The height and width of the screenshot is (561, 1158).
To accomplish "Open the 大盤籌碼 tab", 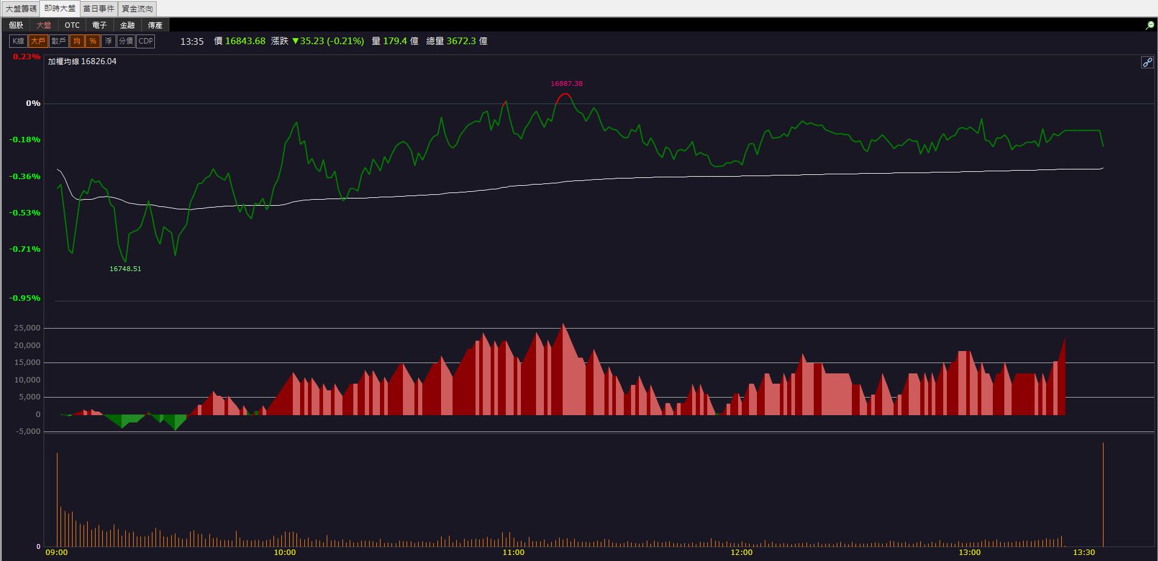I will (x=21, y=8).
